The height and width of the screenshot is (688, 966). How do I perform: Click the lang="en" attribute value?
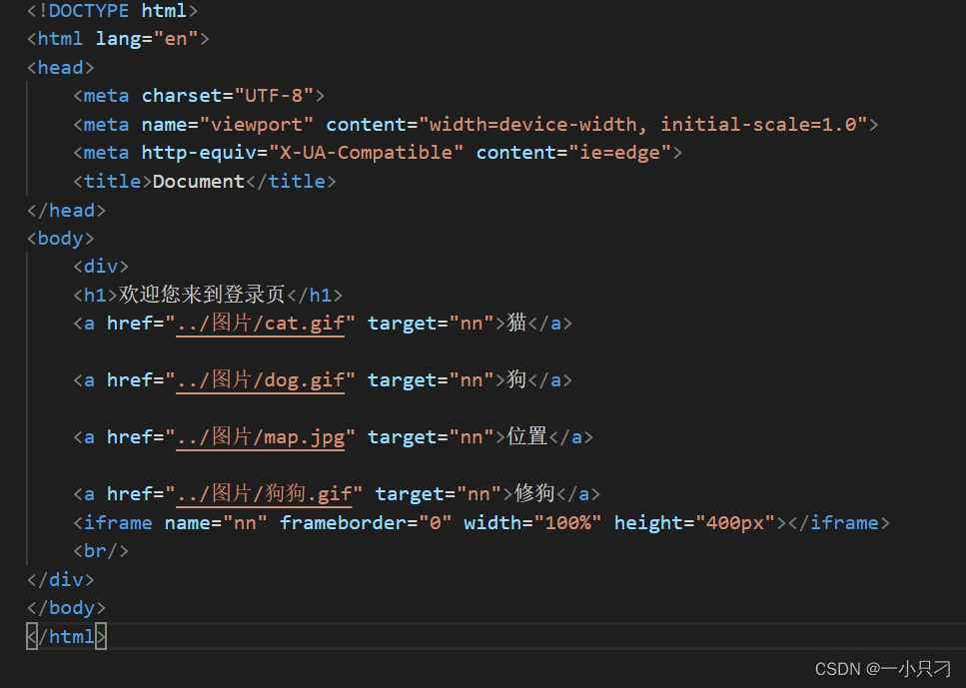click(x=176, y=39)
